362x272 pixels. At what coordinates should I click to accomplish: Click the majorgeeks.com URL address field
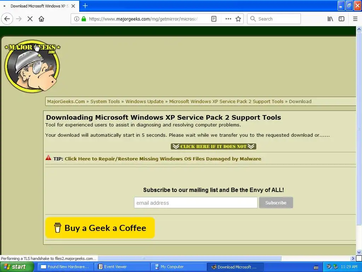[x=143, y=19]
